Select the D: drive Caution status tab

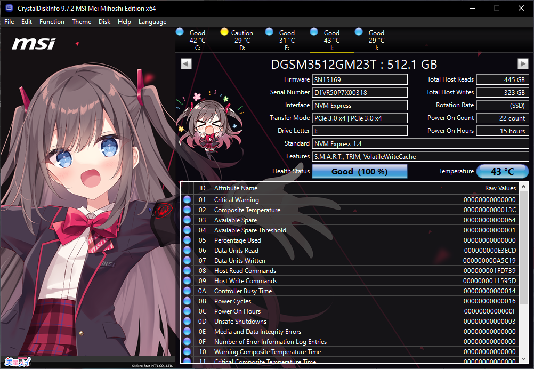[x=242, y=40]
